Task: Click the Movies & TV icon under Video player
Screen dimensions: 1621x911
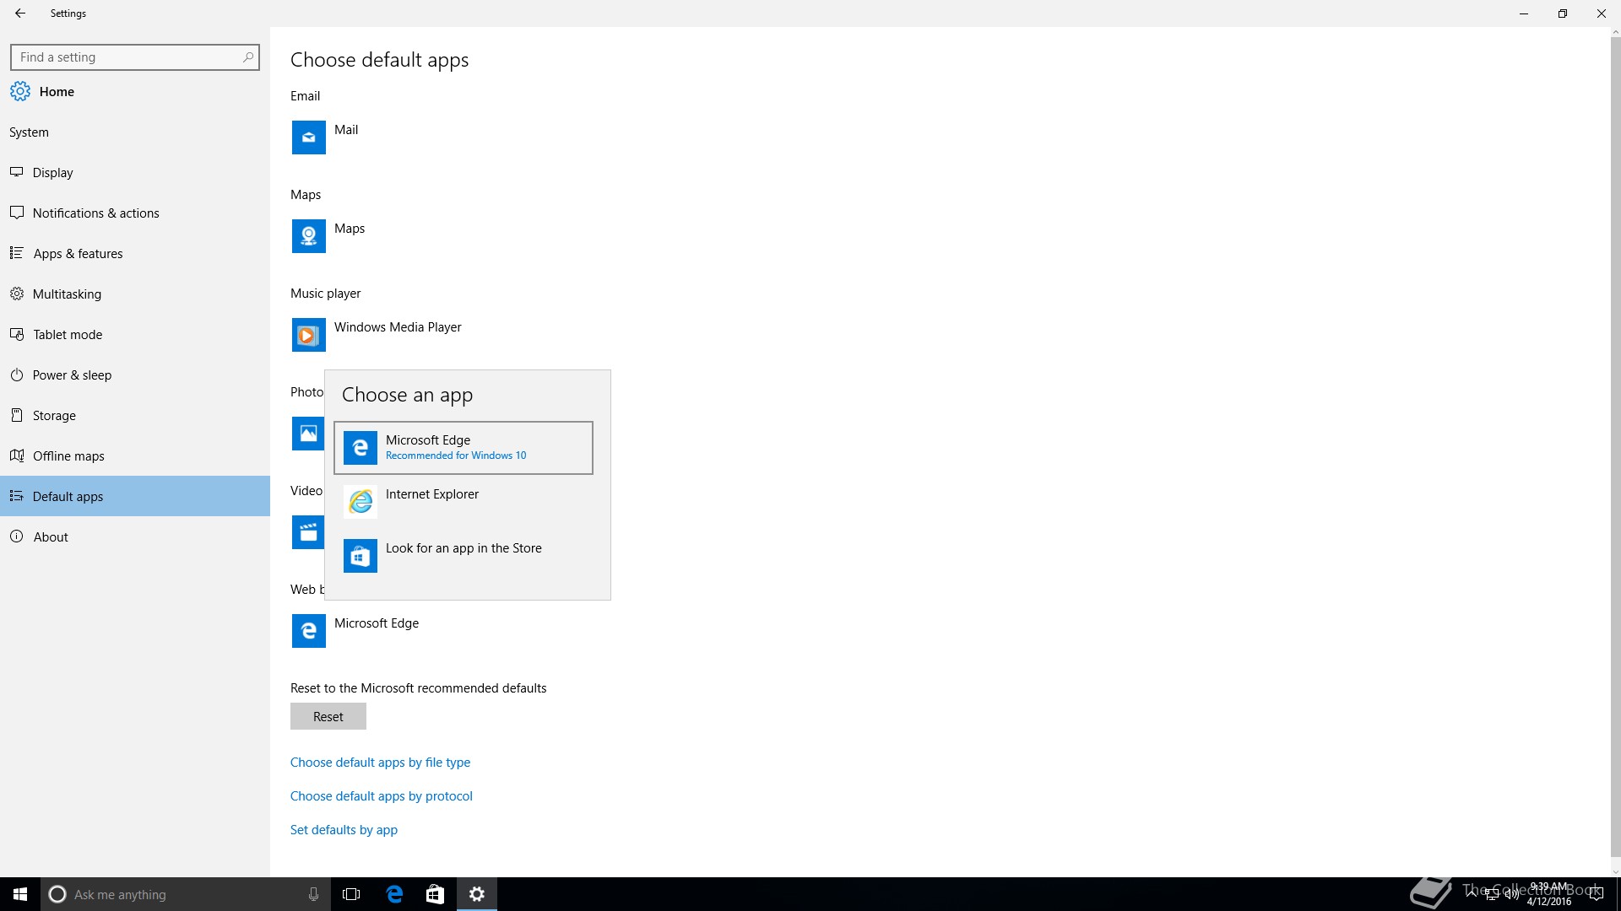Action: pos(308,532)
